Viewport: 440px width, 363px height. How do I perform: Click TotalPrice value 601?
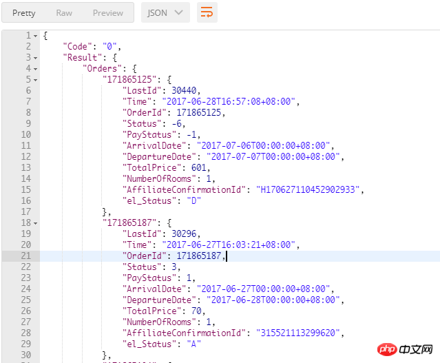(x=199, y=167)
